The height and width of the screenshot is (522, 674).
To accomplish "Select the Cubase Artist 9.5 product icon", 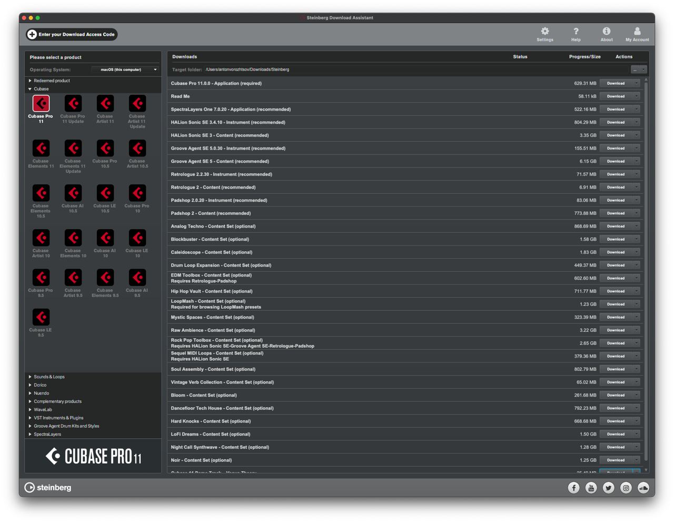I will (x=73, y=278).
